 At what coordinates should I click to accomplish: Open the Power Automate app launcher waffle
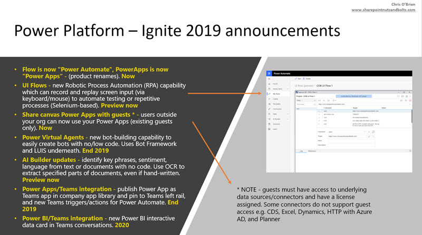pyautogui.click(x=269, y=73)
